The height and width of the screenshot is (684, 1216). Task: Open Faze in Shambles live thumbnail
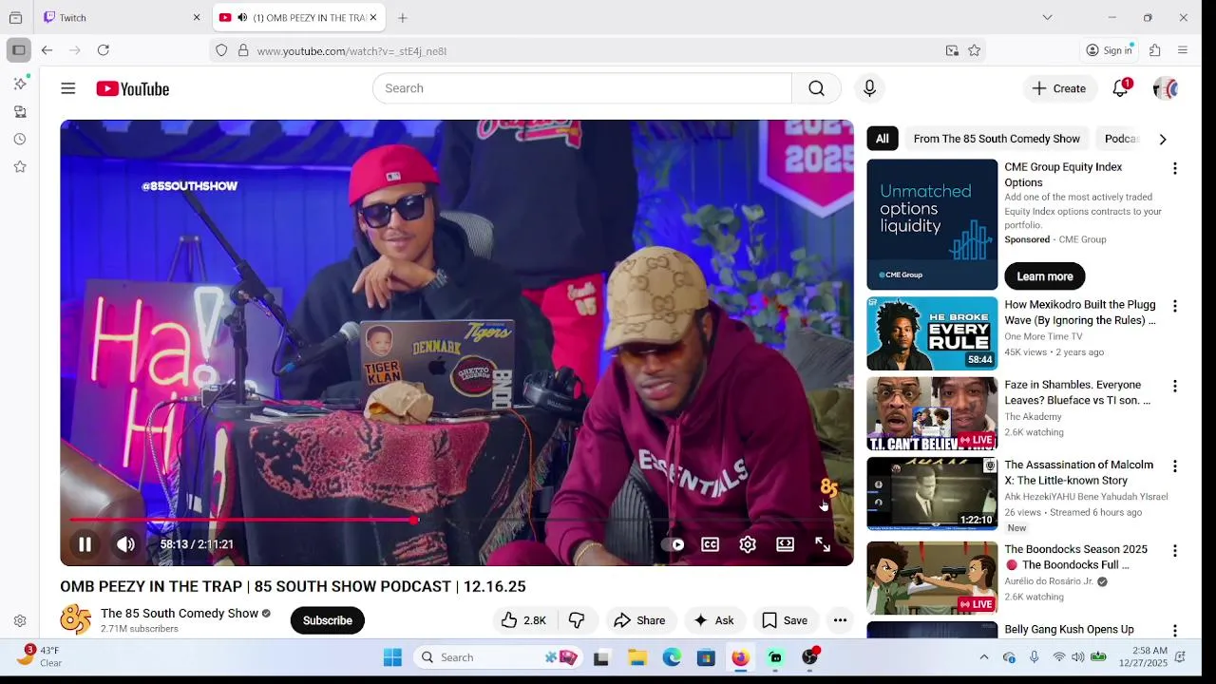[x=932, y=413]
